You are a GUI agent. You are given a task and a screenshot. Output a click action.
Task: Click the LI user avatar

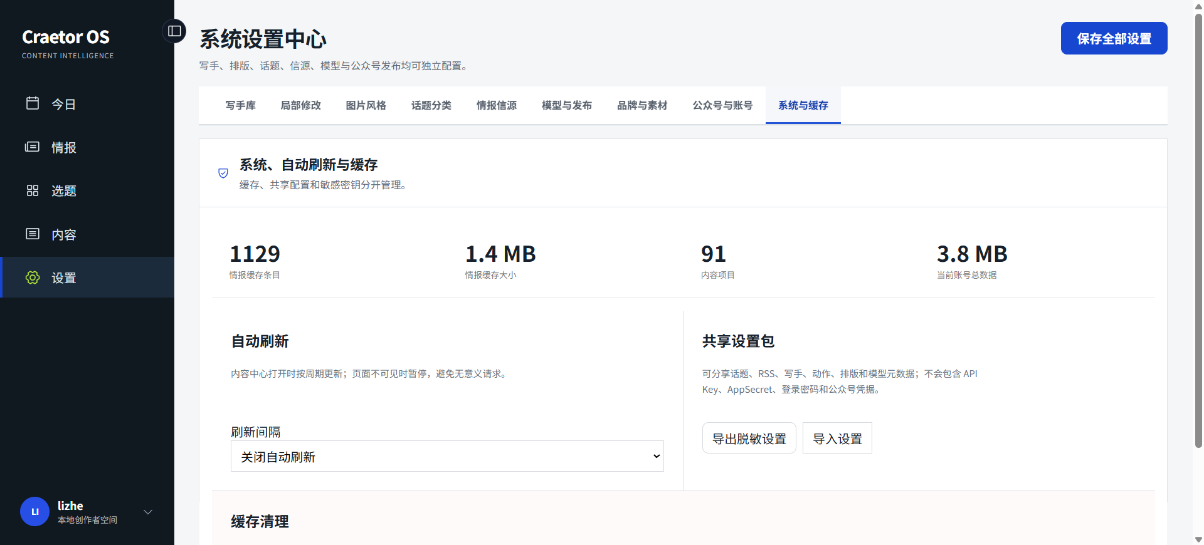pyautogui.click(x=35, y=512)
